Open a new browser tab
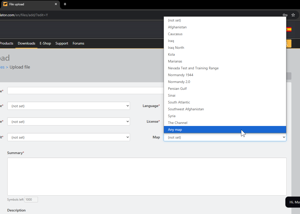Screen dimensions: 300x214 (x=65, y=4)
